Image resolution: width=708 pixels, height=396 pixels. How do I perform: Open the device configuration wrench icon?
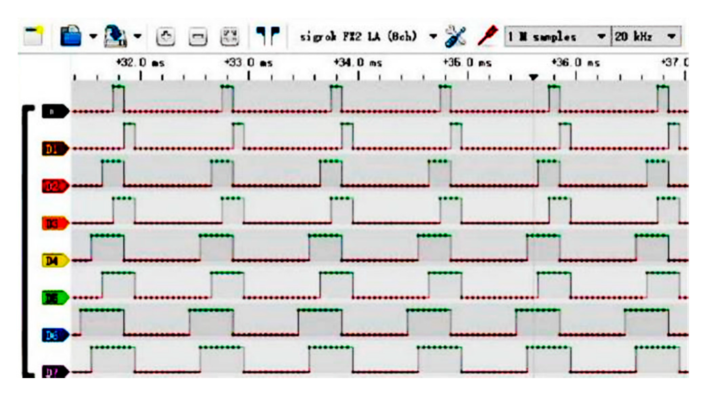tap(456, 36)
